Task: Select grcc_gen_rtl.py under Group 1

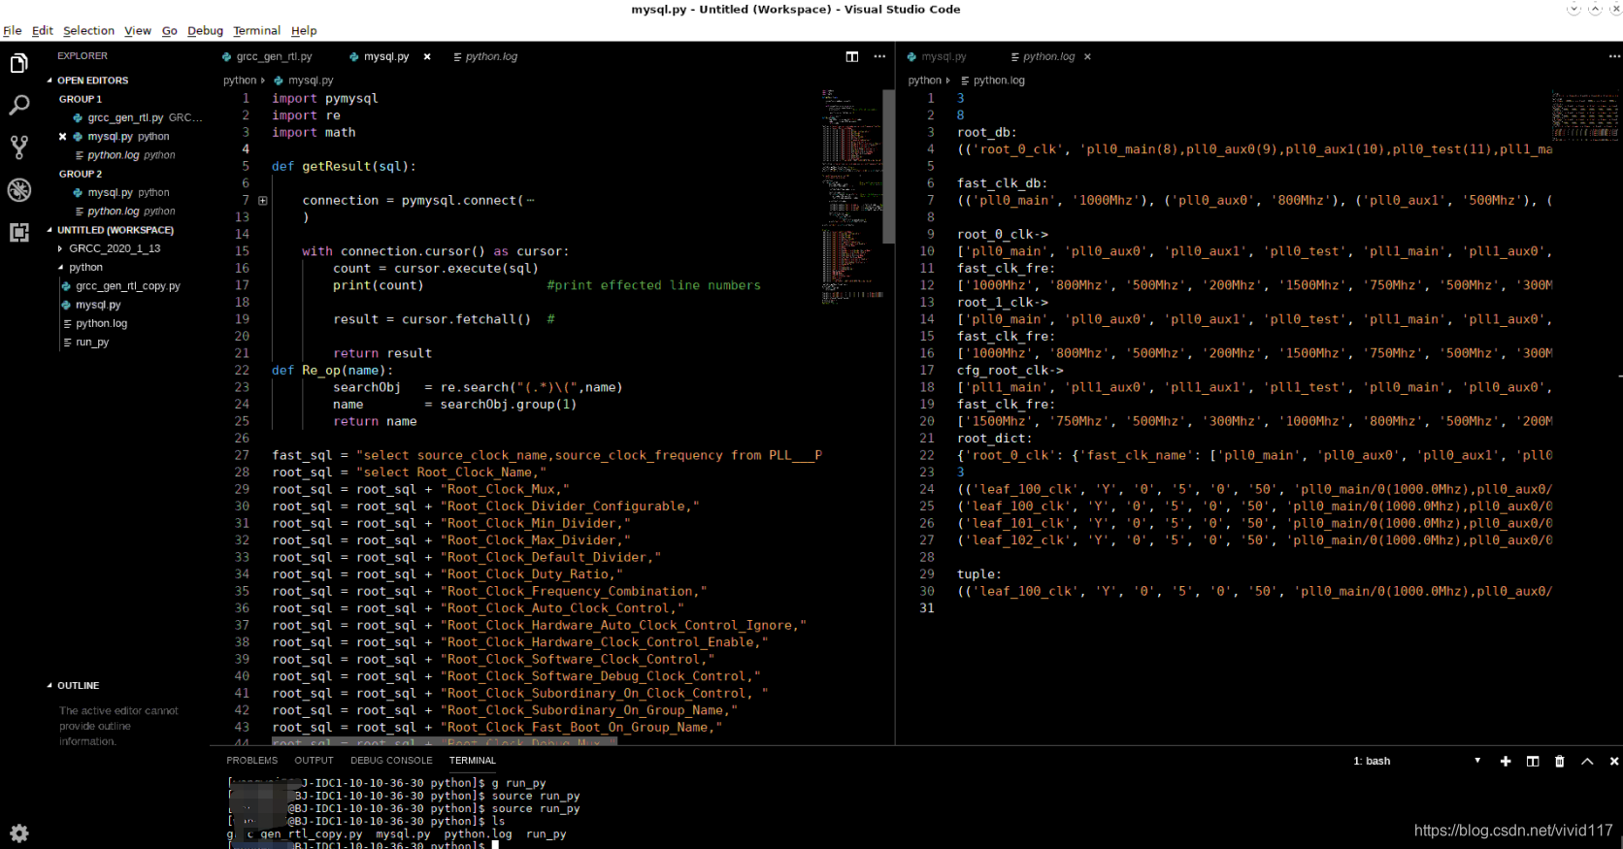Action: (x=125, y=117)
